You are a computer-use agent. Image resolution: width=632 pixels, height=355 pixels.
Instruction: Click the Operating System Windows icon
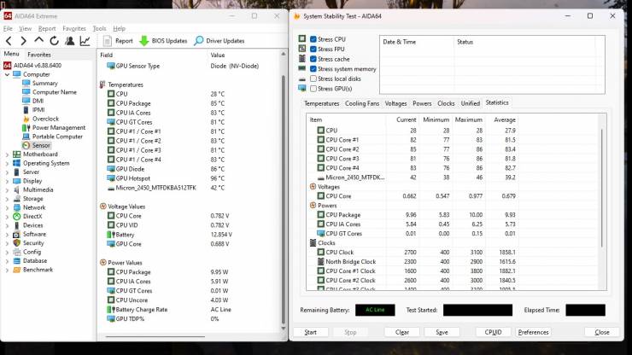(x=16, y=163)
